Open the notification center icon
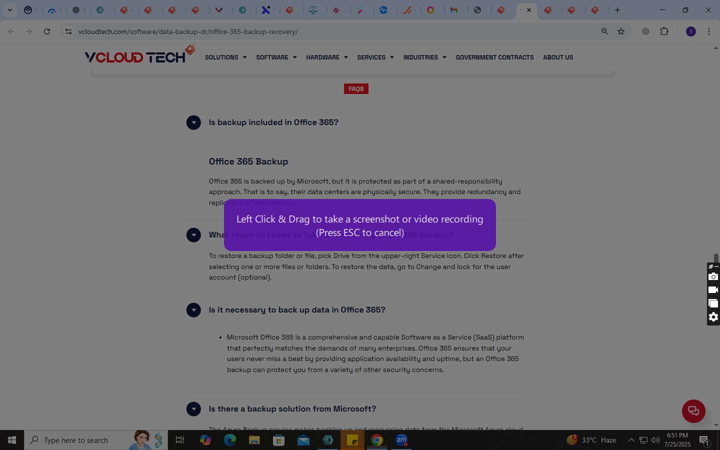Image resolution: width=720 pixels, height=450 pixels. point(704,440)
